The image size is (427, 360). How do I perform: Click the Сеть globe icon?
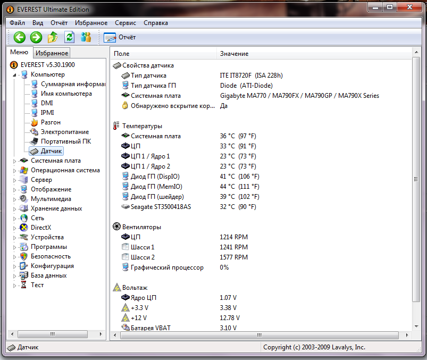point(24,218)
